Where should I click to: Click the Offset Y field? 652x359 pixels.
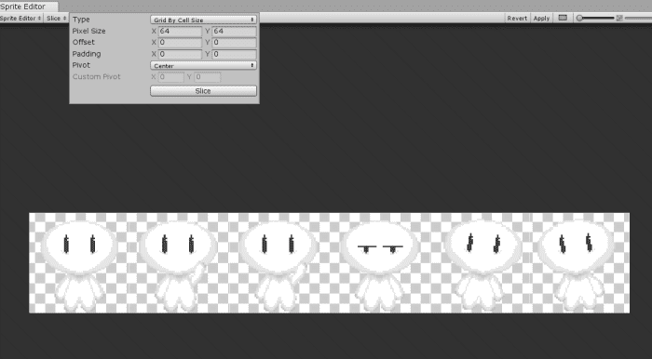234,43
